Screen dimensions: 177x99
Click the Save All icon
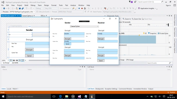[x=23, y=8]
